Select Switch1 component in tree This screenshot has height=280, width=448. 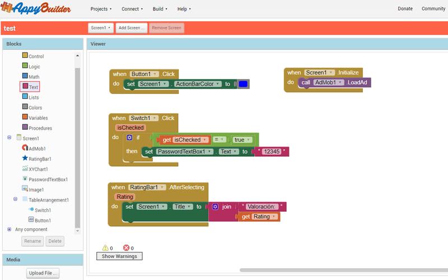40,210
